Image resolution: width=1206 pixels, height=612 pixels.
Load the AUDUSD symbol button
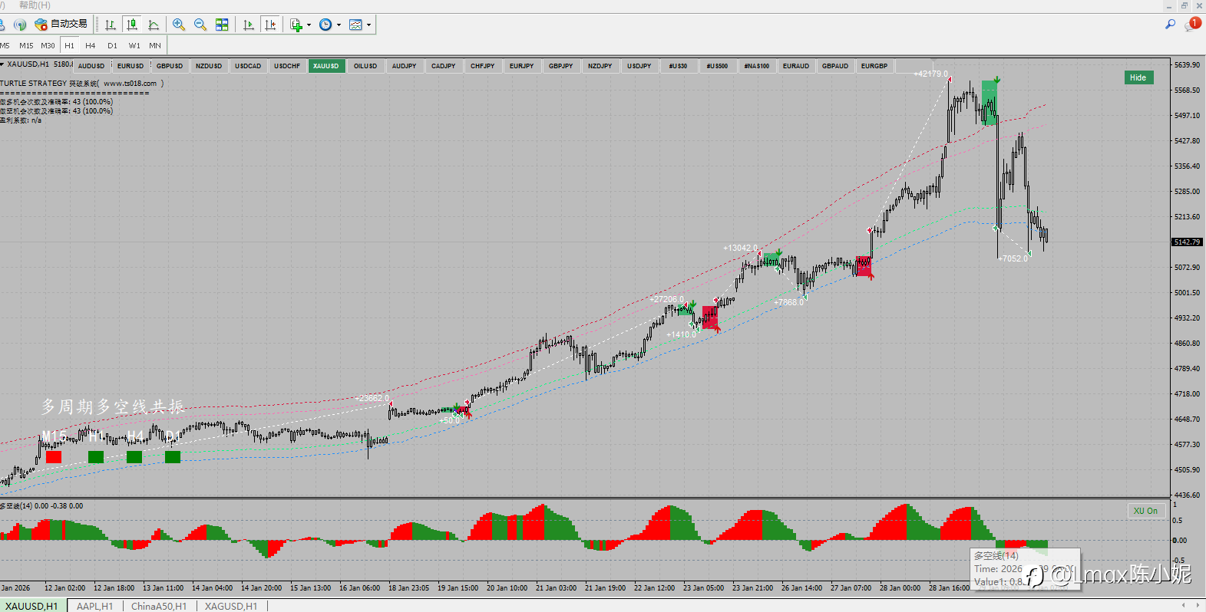[x=91, y=66]
